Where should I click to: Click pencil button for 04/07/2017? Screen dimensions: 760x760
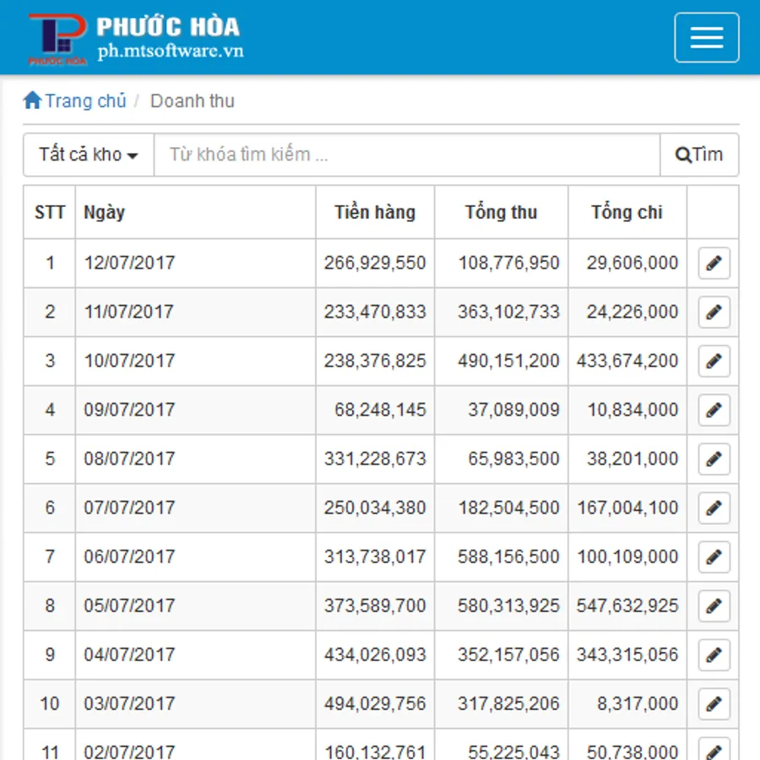(714, 655)
